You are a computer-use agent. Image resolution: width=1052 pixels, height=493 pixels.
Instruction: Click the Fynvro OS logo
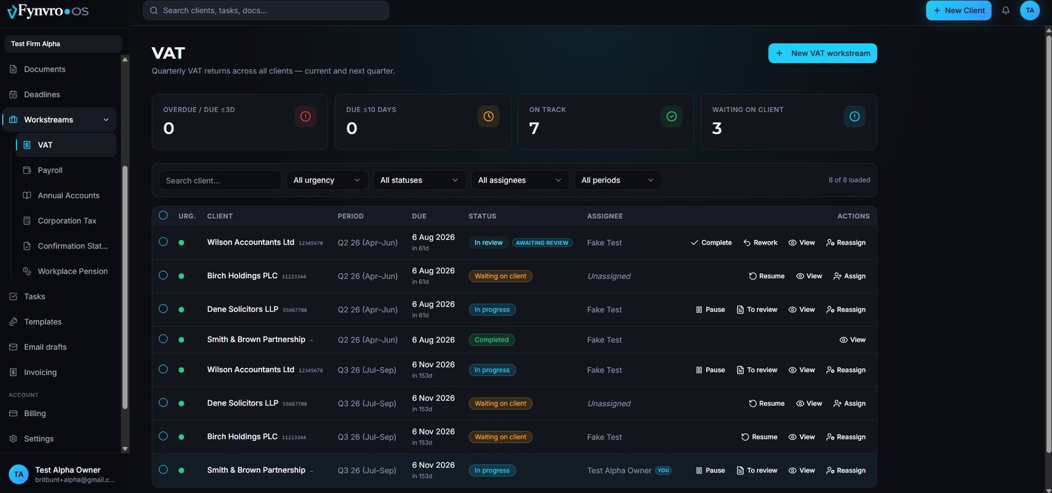48,11
